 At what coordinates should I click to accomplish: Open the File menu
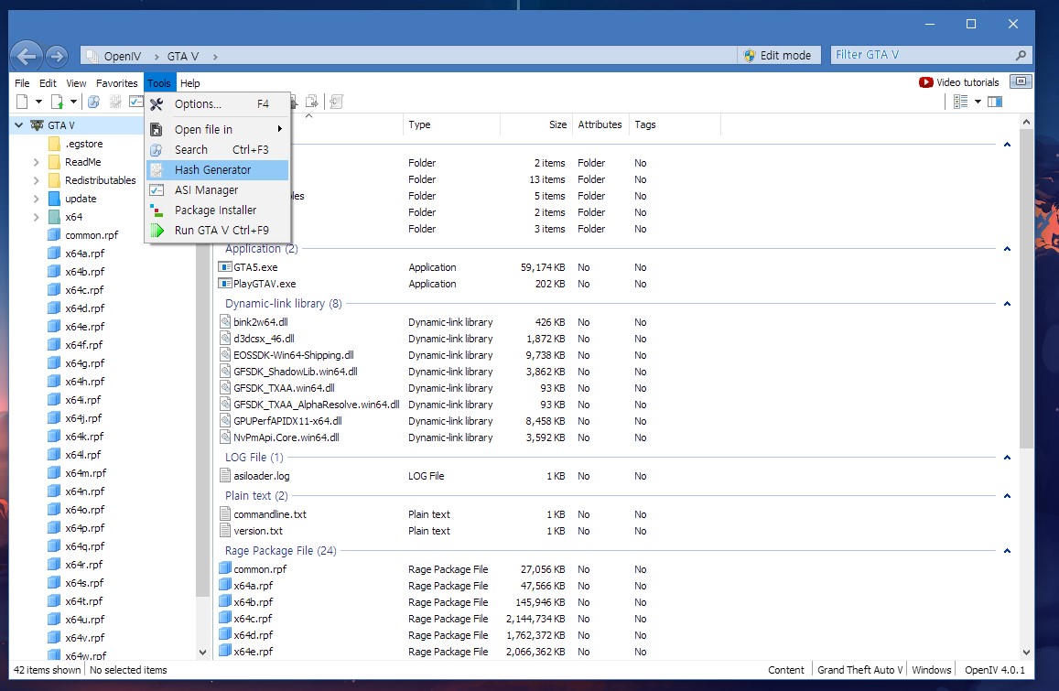22,83
